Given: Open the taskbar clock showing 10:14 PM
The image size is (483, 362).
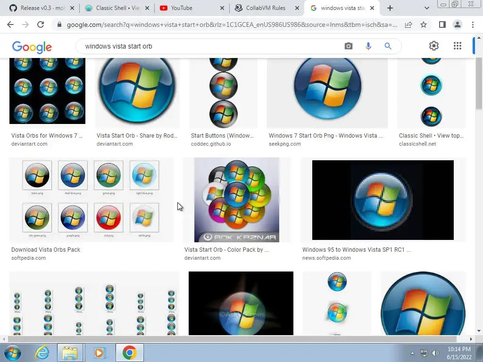Looking at the screenshot, I should (x=459, y=353).
